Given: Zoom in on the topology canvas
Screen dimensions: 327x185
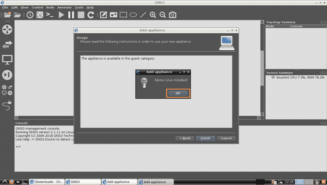Looking at the screenshot, I should pos(153,15).
